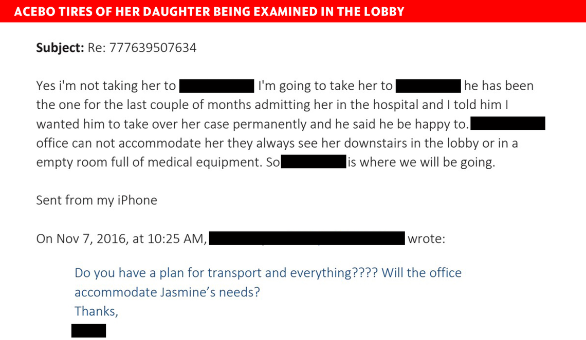Image resolution: width=586 pixels, height=340 pixels.
Task: Click the blue "Thanks," closing text
Action: click(x=96, y=311)
